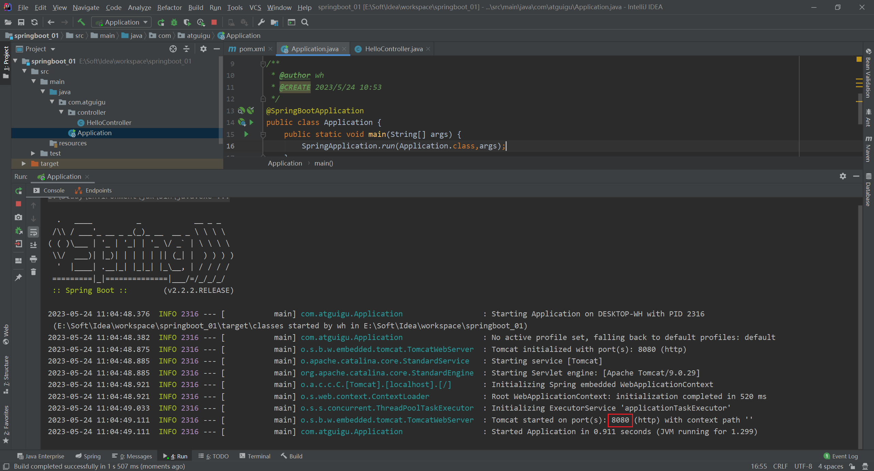
Task: Click the Synchronize refresh toolbar icon
Action: pyautogui.click(x=34, y=23)
